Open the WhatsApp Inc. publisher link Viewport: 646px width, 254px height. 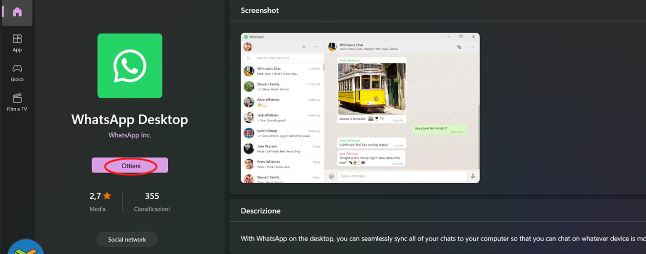click(x=130, y=135)
